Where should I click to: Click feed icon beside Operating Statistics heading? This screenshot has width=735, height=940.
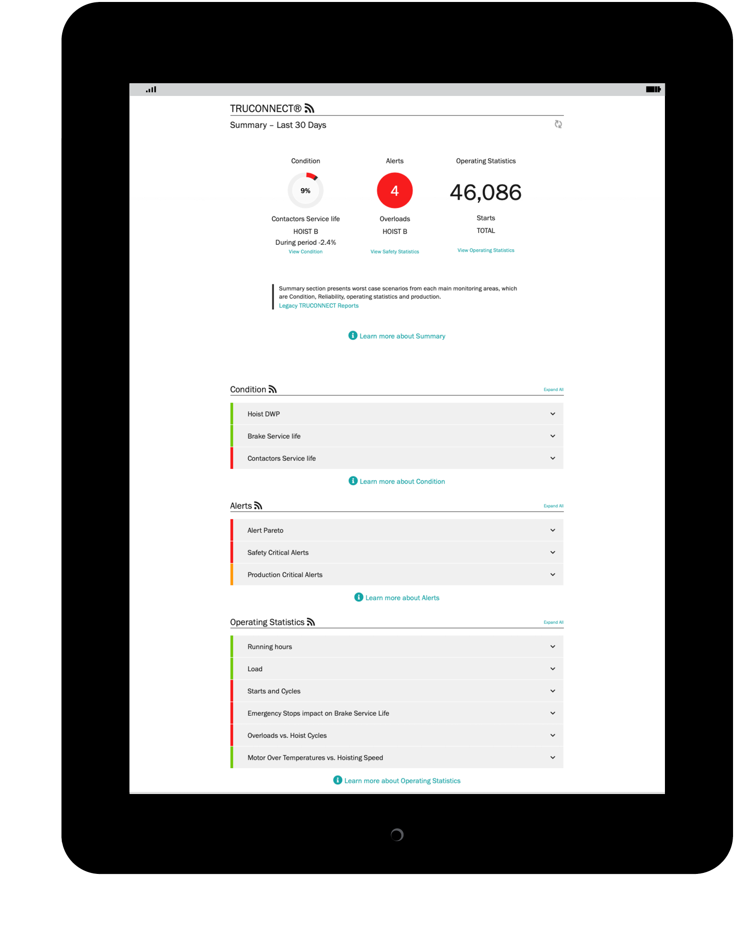[x=311, y=622]
